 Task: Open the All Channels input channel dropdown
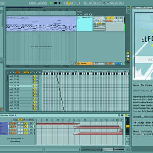pyautogui.click(x=99, y=21)
